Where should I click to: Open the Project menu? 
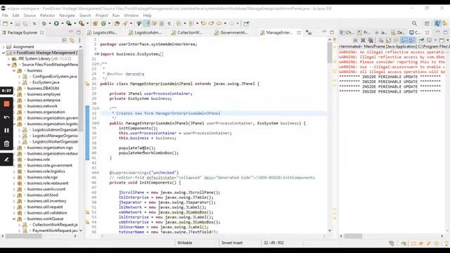click(x=101, y=15)
